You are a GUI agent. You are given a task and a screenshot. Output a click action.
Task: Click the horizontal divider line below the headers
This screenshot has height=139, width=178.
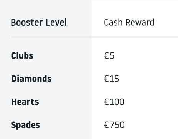pos(95,37)
